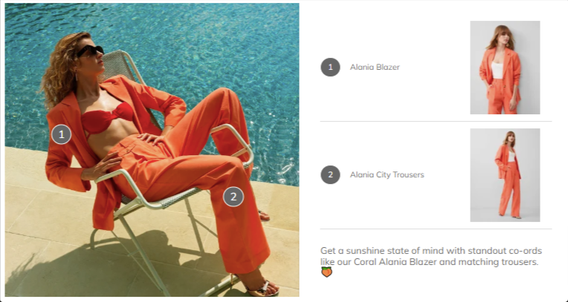
Task: View the Alania City Trousers product thumbnail
Action: pyautogui.click(x=505, y=175)
